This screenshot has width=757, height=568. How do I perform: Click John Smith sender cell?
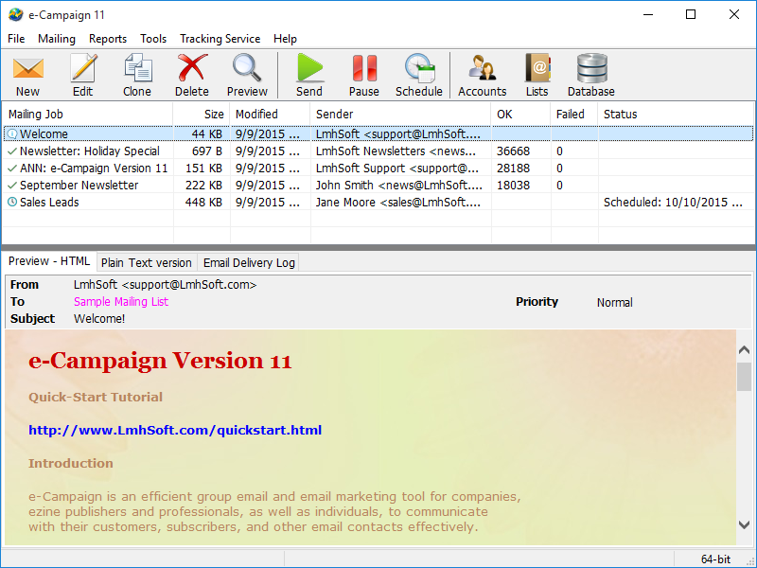(x=398, y=186)
